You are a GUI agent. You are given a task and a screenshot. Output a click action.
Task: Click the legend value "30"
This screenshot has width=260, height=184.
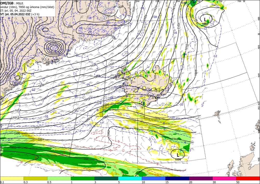(x=214, y=182)
